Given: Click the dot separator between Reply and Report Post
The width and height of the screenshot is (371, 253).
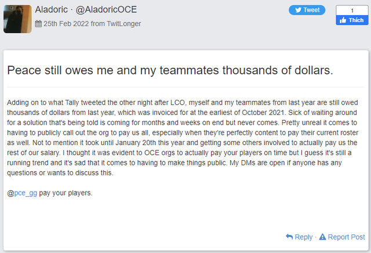Looking at the screenshot, I should click(x=316, y=237).
